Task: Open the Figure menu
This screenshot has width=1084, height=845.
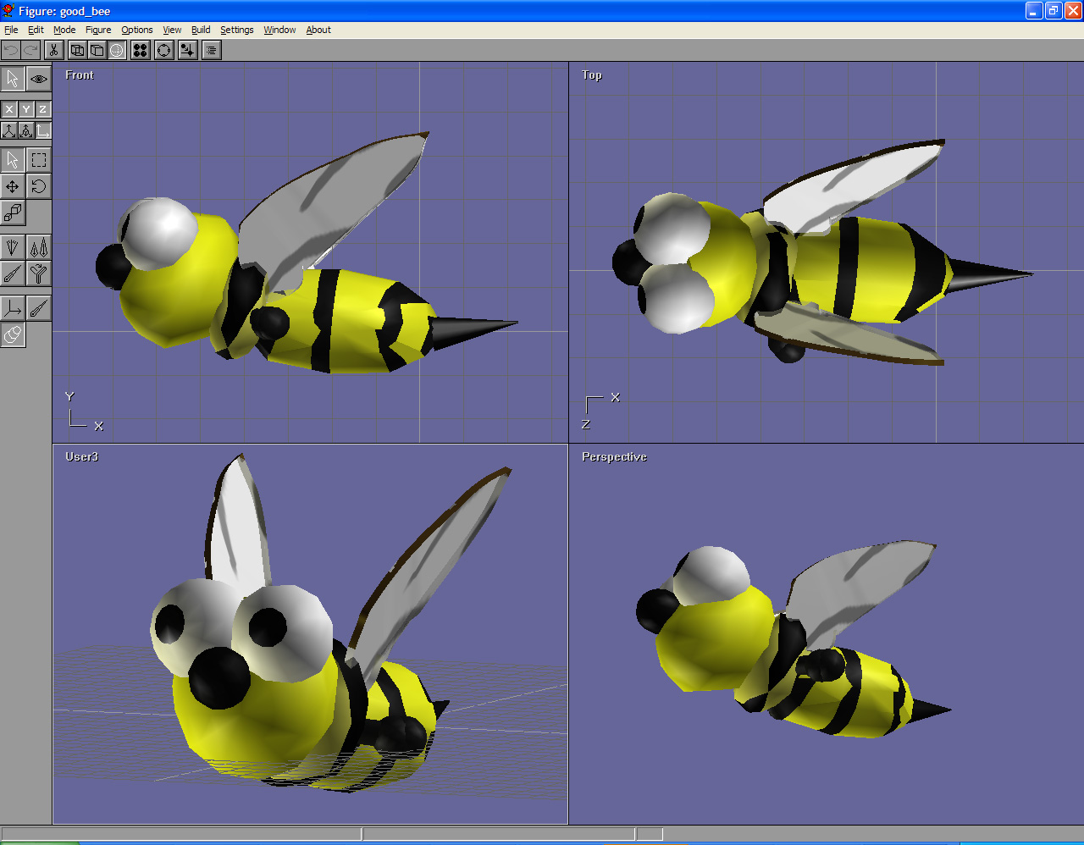Action: click(98, 30)
